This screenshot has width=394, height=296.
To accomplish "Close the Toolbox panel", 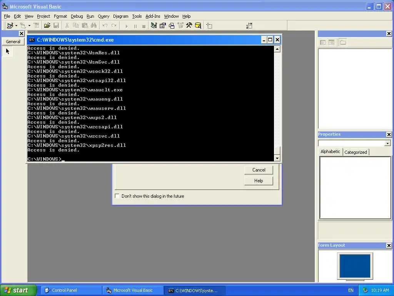I will click(x=22, y=34).
